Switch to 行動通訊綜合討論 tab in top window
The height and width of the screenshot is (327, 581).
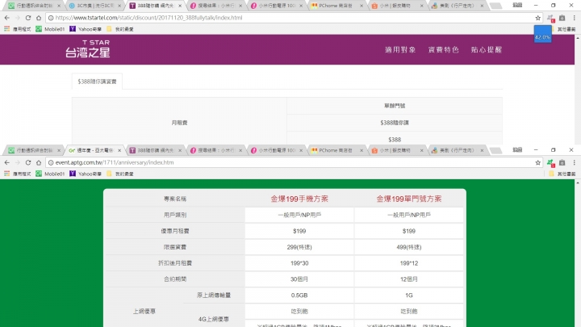point(34,6)
